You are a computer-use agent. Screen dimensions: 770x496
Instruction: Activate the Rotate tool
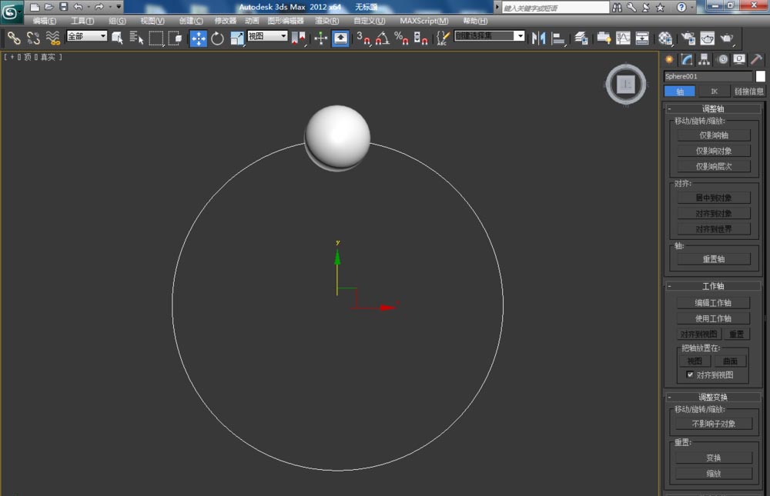(x=217, y=38)
